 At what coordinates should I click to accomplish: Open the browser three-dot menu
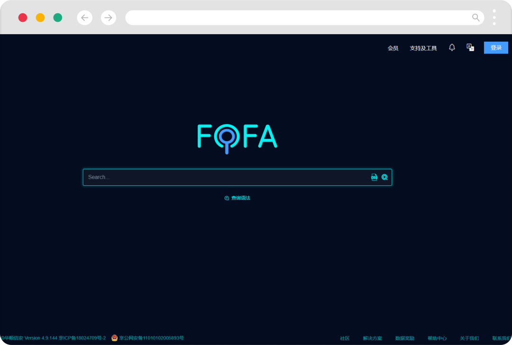coord(494,18)
